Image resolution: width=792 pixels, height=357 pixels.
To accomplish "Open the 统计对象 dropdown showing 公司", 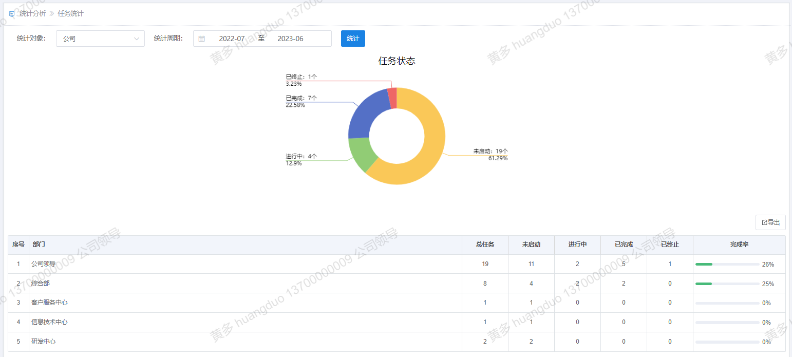I will 100,39.
